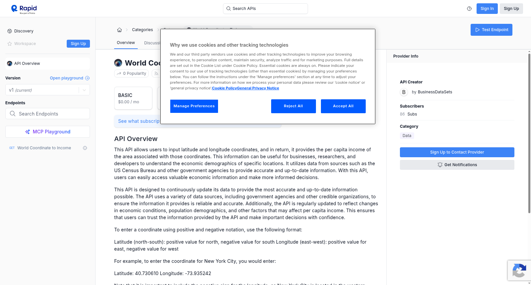
Task: Click the RSS feed icon beside Popularity
Action: click(156, 73)
